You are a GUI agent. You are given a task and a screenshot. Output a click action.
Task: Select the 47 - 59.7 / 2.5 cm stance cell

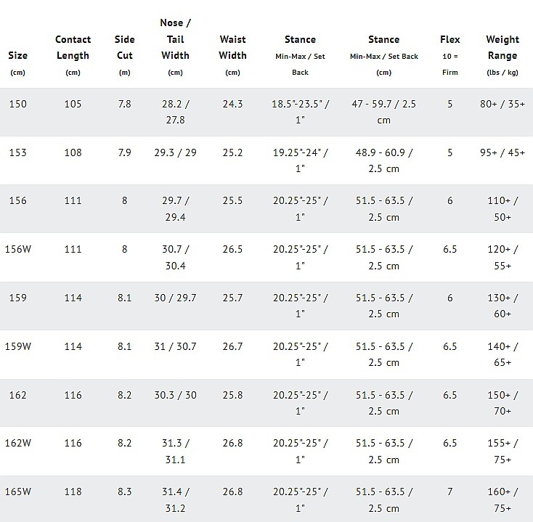coord(383,112)
